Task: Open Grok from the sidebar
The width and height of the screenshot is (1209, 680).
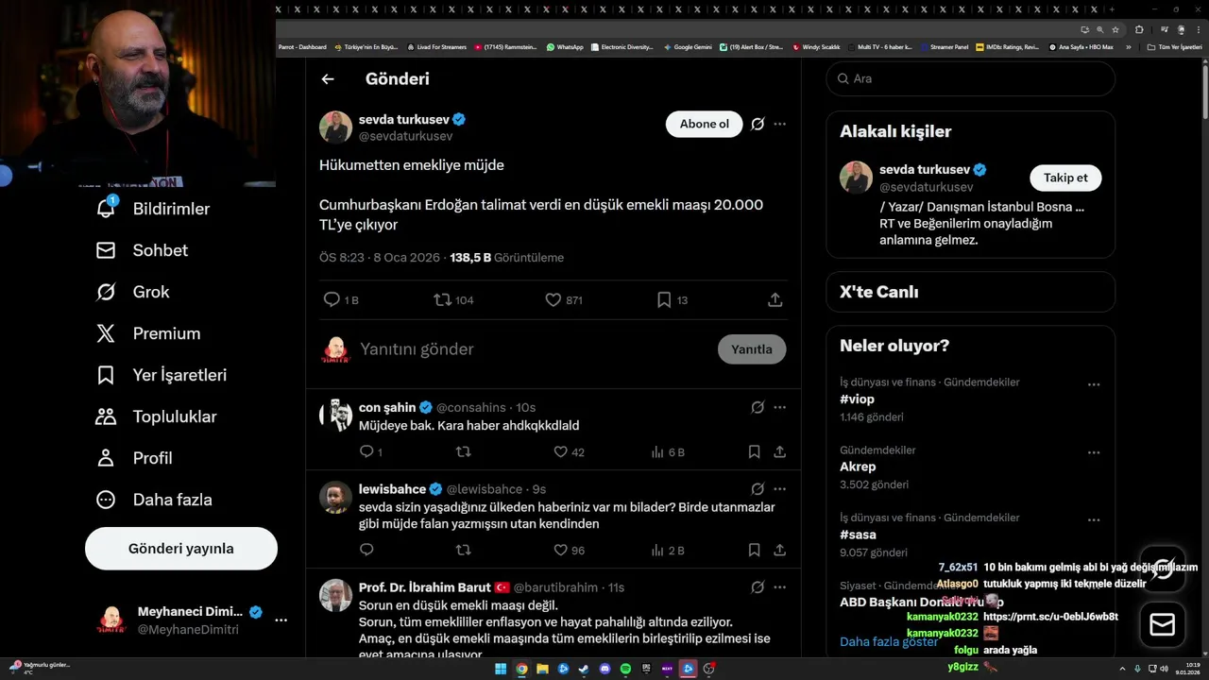Action: (x=132, y=292)
